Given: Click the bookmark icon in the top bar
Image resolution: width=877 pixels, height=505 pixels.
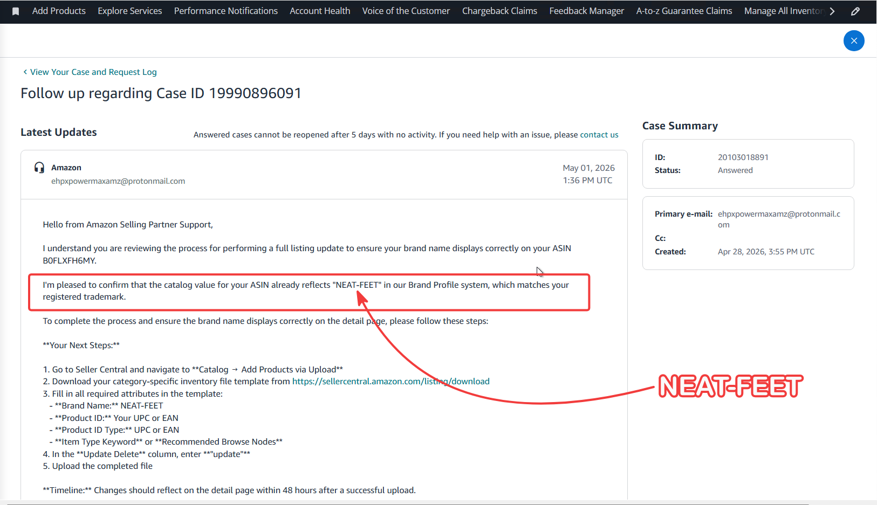Looking at the screenshot, I should coord(16,11).
